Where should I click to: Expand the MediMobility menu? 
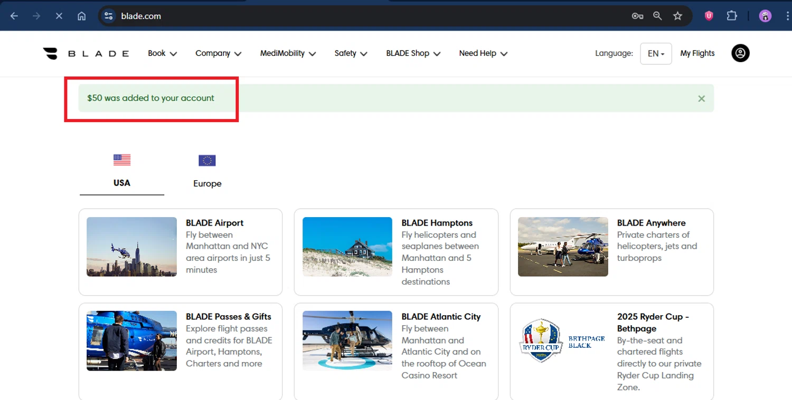(288, 53)
